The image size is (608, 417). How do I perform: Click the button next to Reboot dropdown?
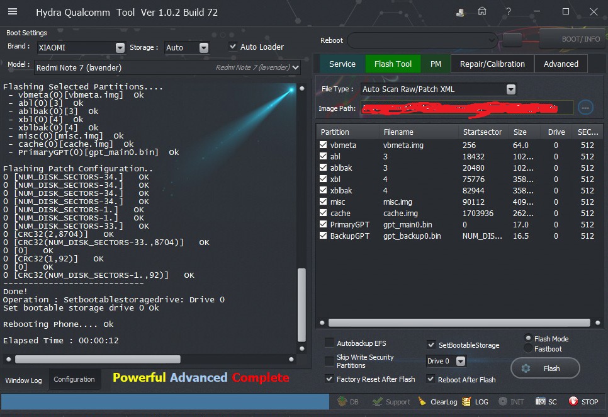click(x=512, y=40)
